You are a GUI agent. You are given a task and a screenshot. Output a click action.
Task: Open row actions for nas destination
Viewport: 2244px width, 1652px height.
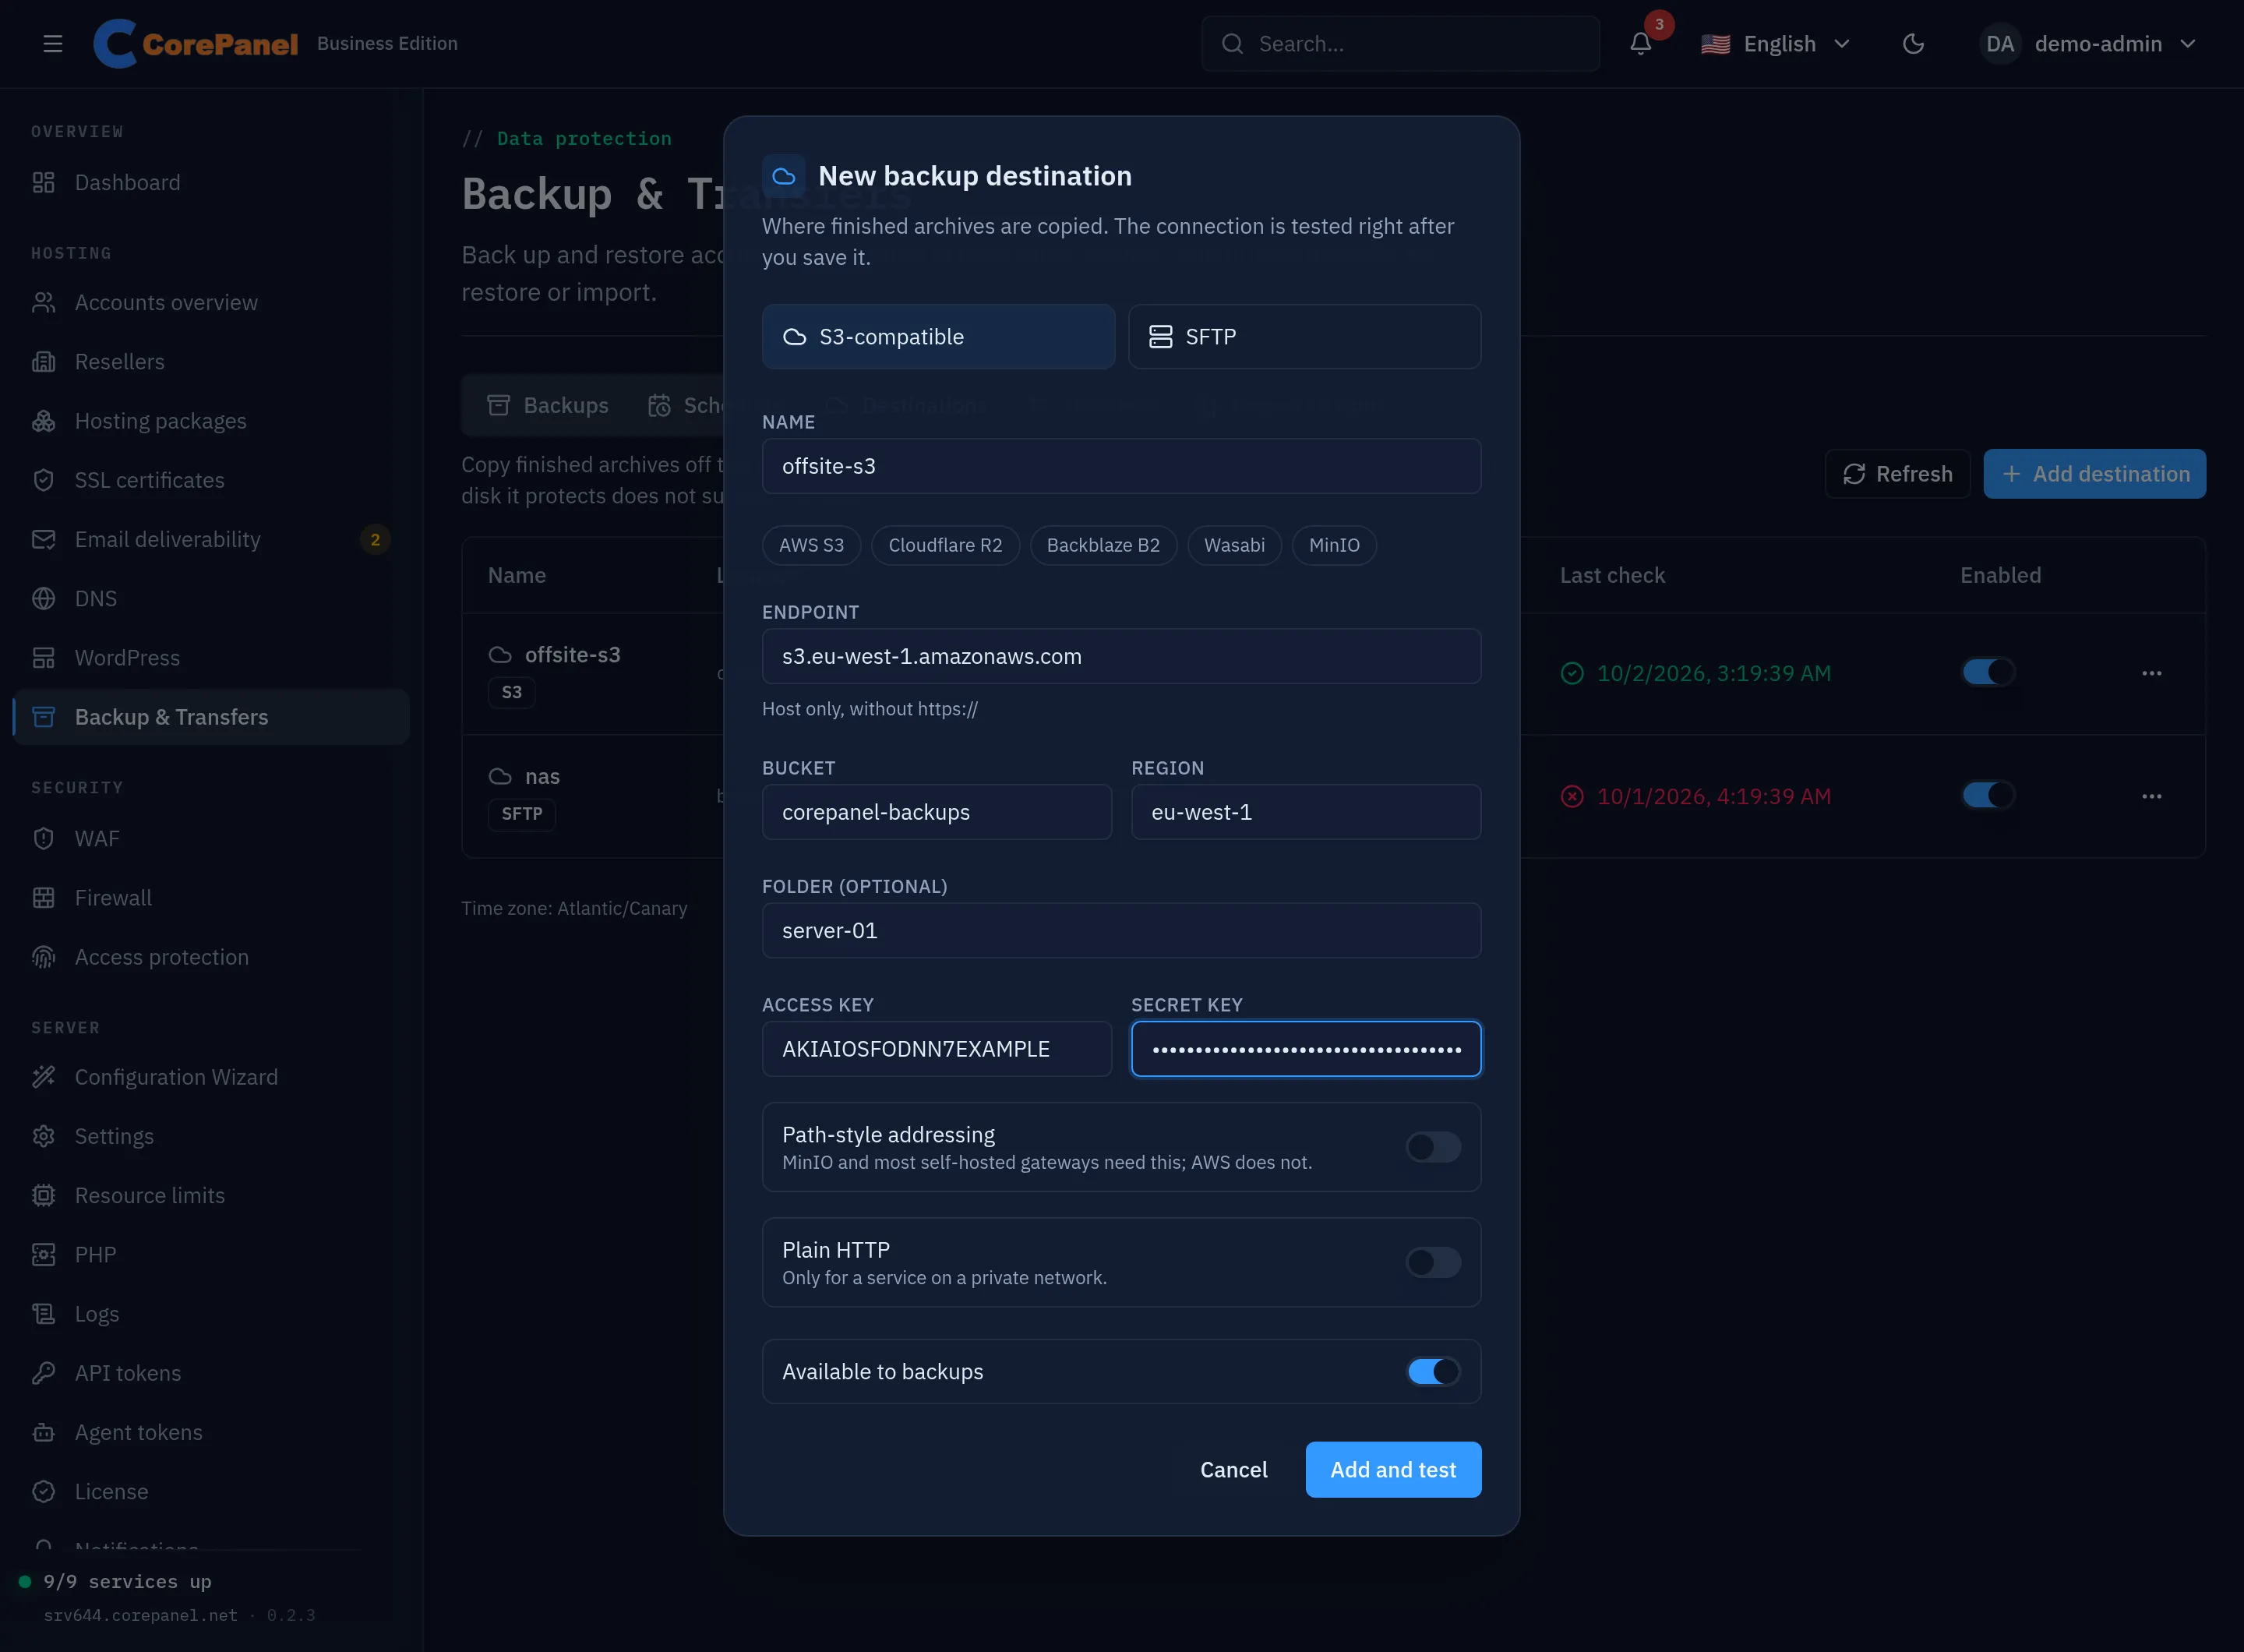pyautogui.click(x=2152, y=796)
